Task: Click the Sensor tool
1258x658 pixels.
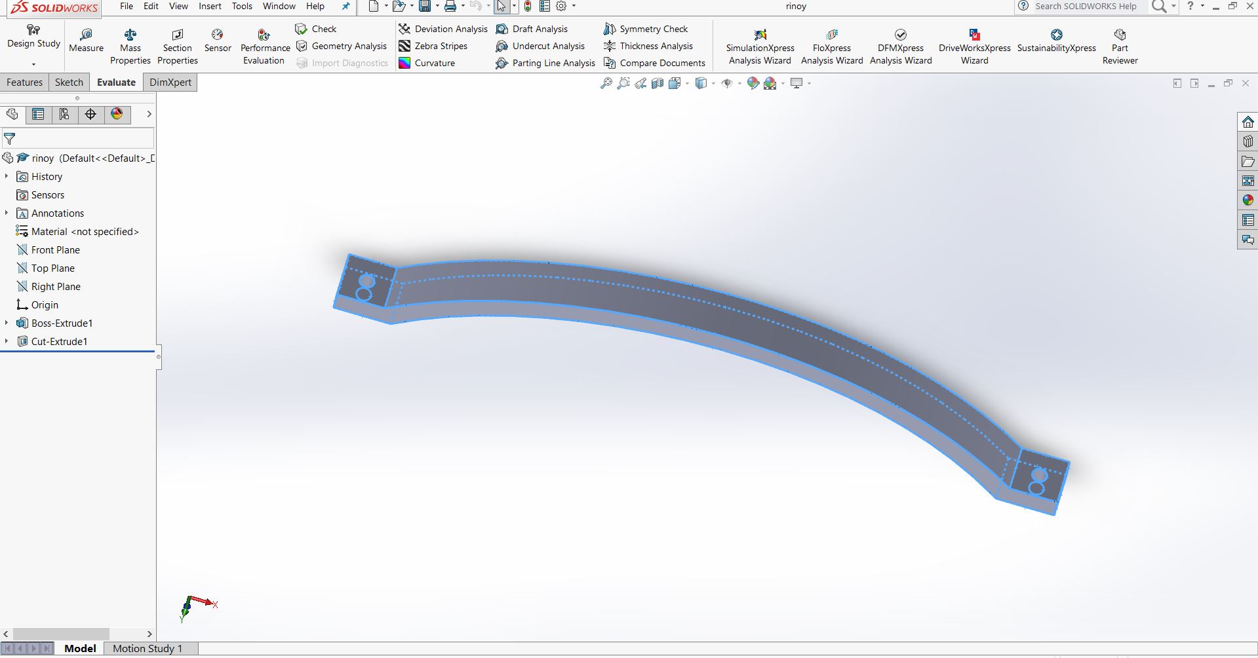Action: 218,41
